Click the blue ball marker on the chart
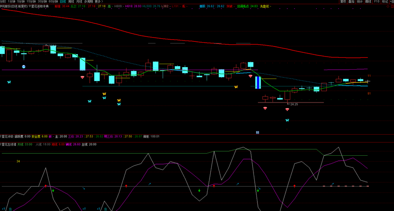Viewport: 394px width, 211px height. point(24,67)
